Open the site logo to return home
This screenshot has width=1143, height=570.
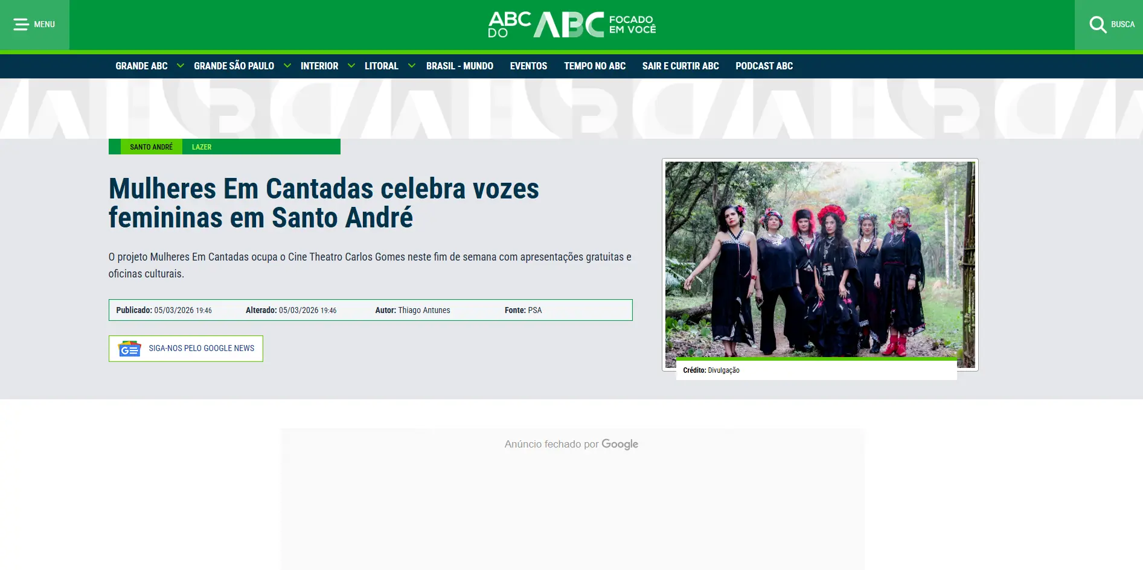[x=571, y=25]
